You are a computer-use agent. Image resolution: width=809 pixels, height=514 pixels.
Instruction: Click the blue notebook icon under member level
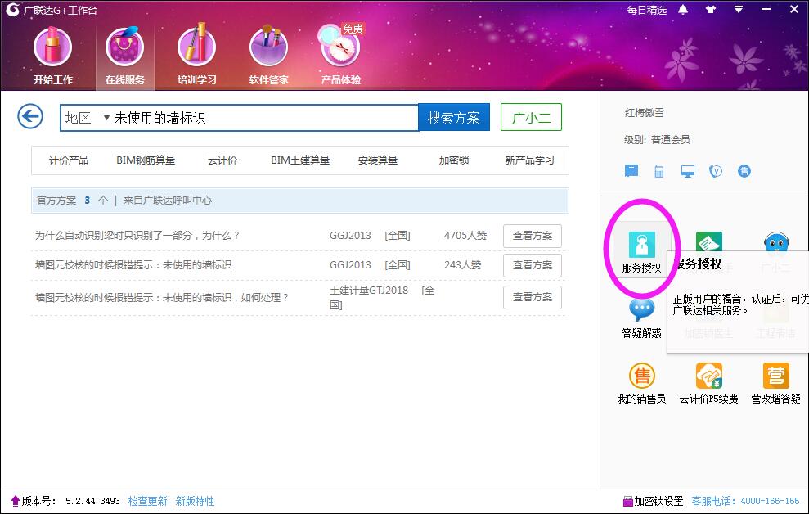click(631, 171)
